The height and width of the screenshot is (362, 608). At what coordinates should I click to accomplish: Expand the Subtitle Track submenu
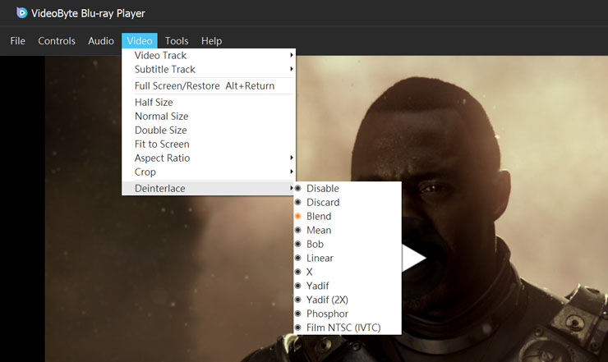[x=164, y=70]
